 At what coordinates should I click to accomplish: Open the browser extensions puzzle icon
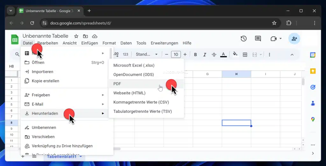pos(289,23)
